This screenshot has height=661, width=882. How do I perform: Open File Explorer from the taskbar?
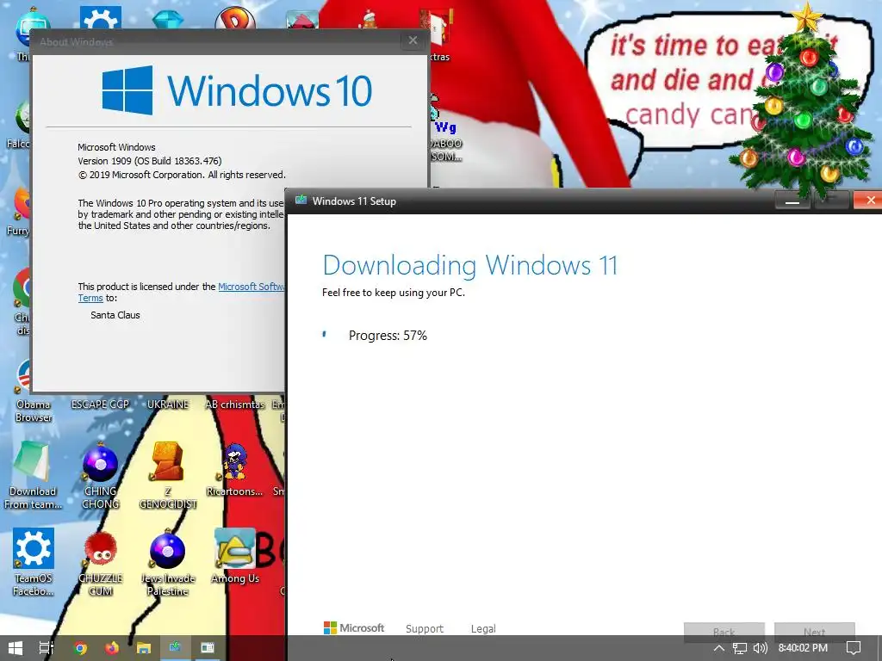pos(144,648)
